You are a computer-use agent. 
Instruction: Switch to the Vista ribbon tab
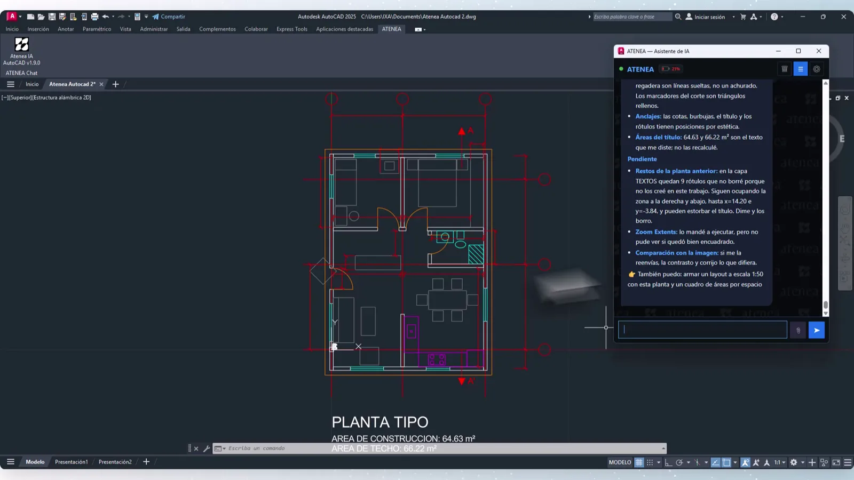tap(125, 29)
